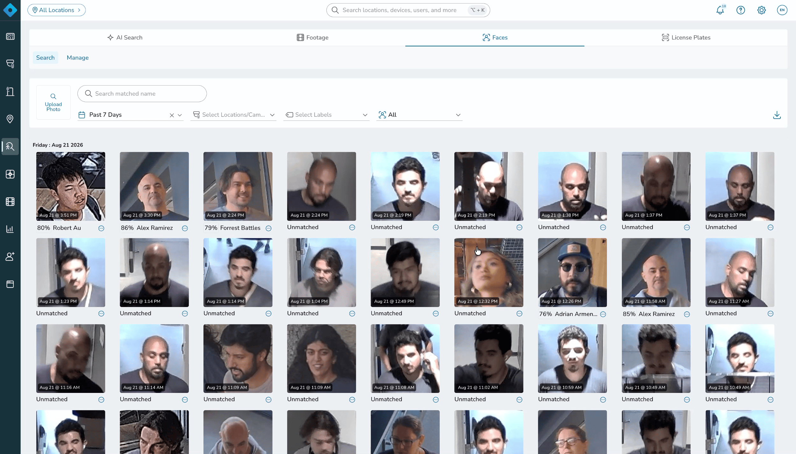Image resolution: width=796 pixels, height=454 pixels.
Task: Open options under the 1:38 PM face
Action: pyautogui.click(x=603, y=227)
